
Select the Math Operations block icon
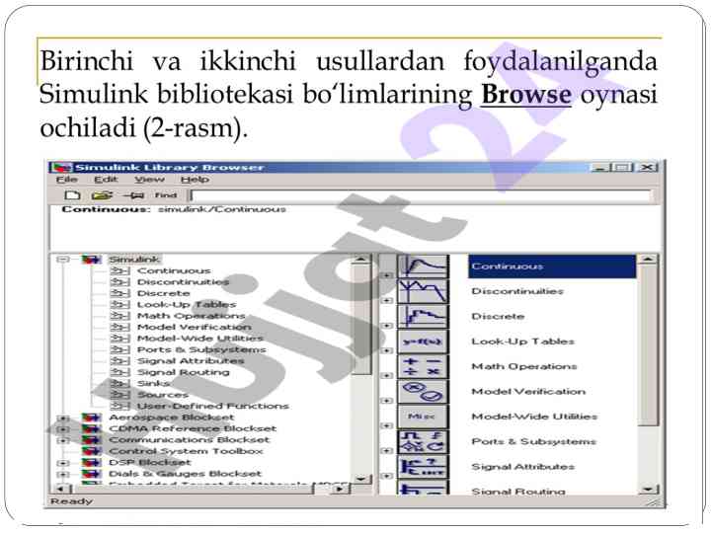click(x=422, y=366)
